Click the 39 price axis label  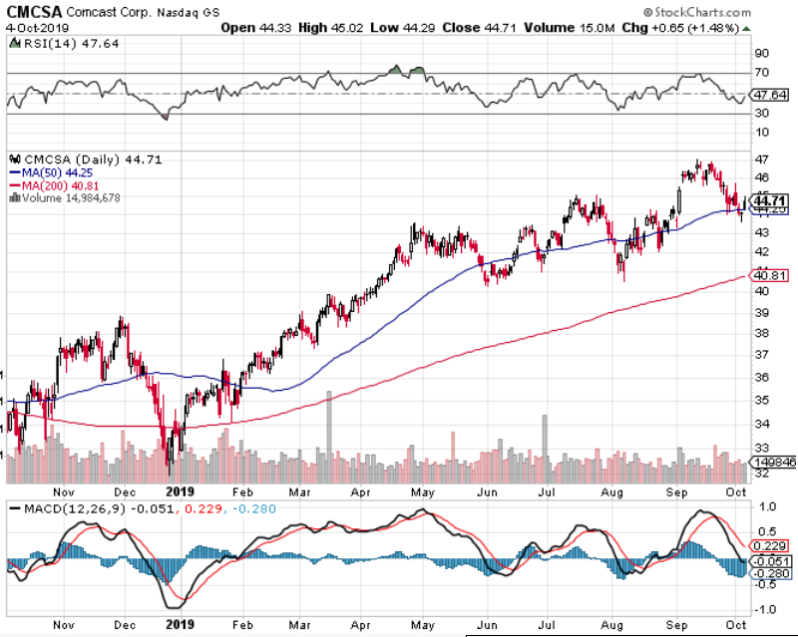click(762, 312)
